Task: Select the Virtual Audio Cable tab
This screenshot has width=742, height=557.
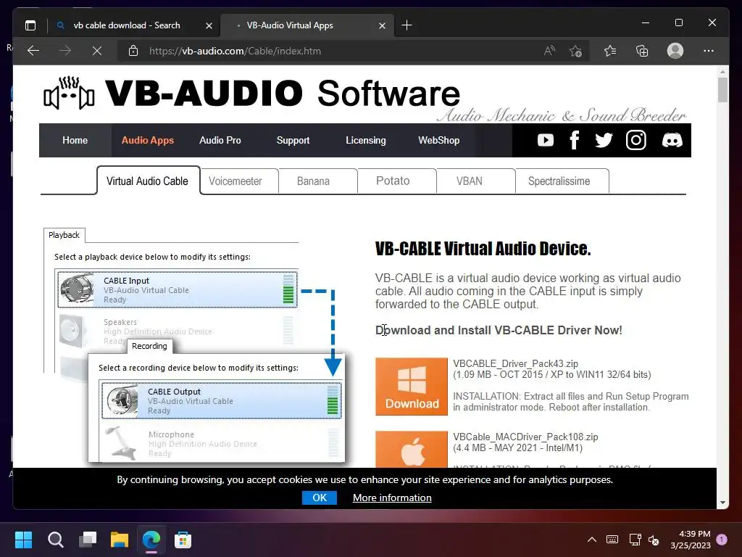Action: tap(148, 181)
